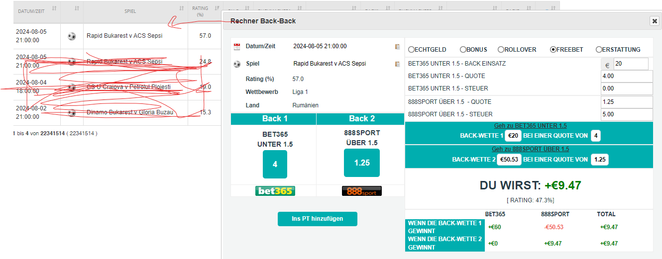
Task: Click the Rumänien country value
Action: [x=305, y=105]
